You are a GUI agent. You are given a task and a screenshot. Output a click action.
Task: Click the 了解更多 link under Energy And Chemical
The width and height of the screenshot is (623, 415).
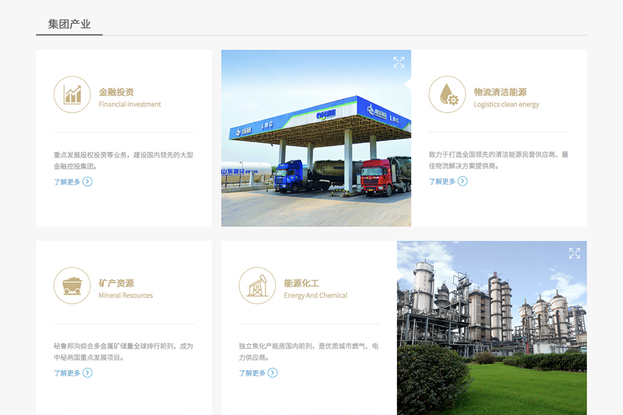(252, 373)
